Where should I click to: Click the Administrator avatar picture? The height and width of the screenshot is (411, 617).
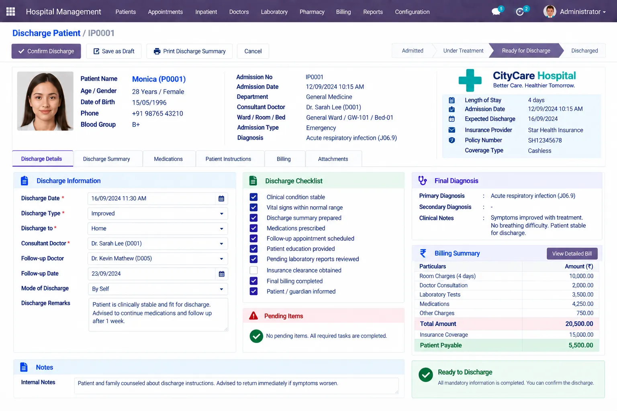point(550,12)
